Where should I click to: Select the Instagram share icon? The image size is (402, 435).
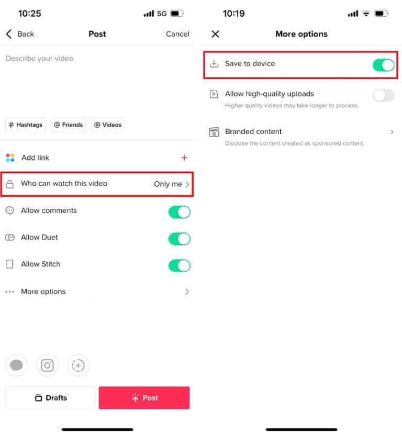[x=47, y=365]
